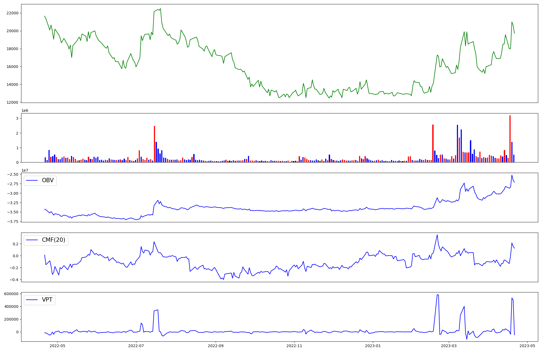Screen dimensions: 542x352
Task: Click the 2022-11 x-axis date label
Action: tap(294, 346)
